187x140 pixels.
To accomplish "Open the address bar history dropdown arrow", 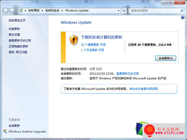I will click(119, 11).
